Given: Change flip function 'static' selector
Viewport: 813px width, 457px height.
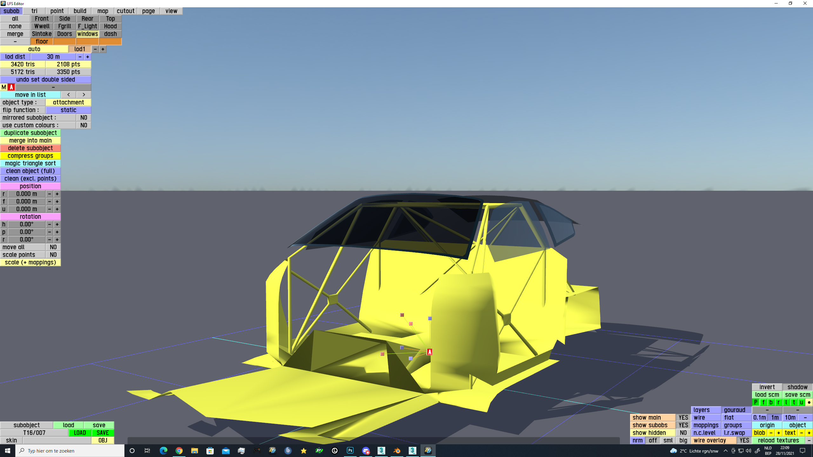Looking at the screenshot, I should [x=68, y=110].
